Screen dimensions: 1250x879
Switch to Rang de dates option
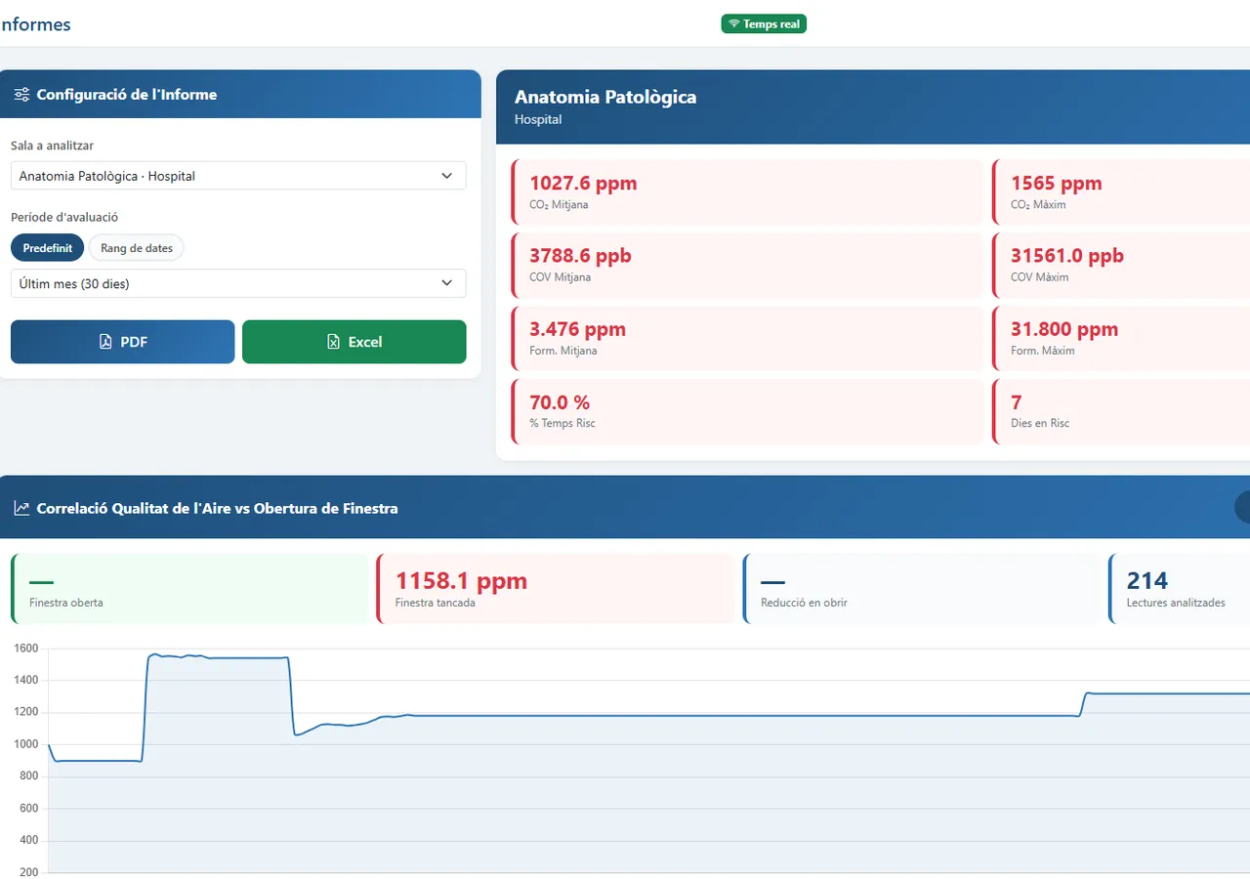137,248
